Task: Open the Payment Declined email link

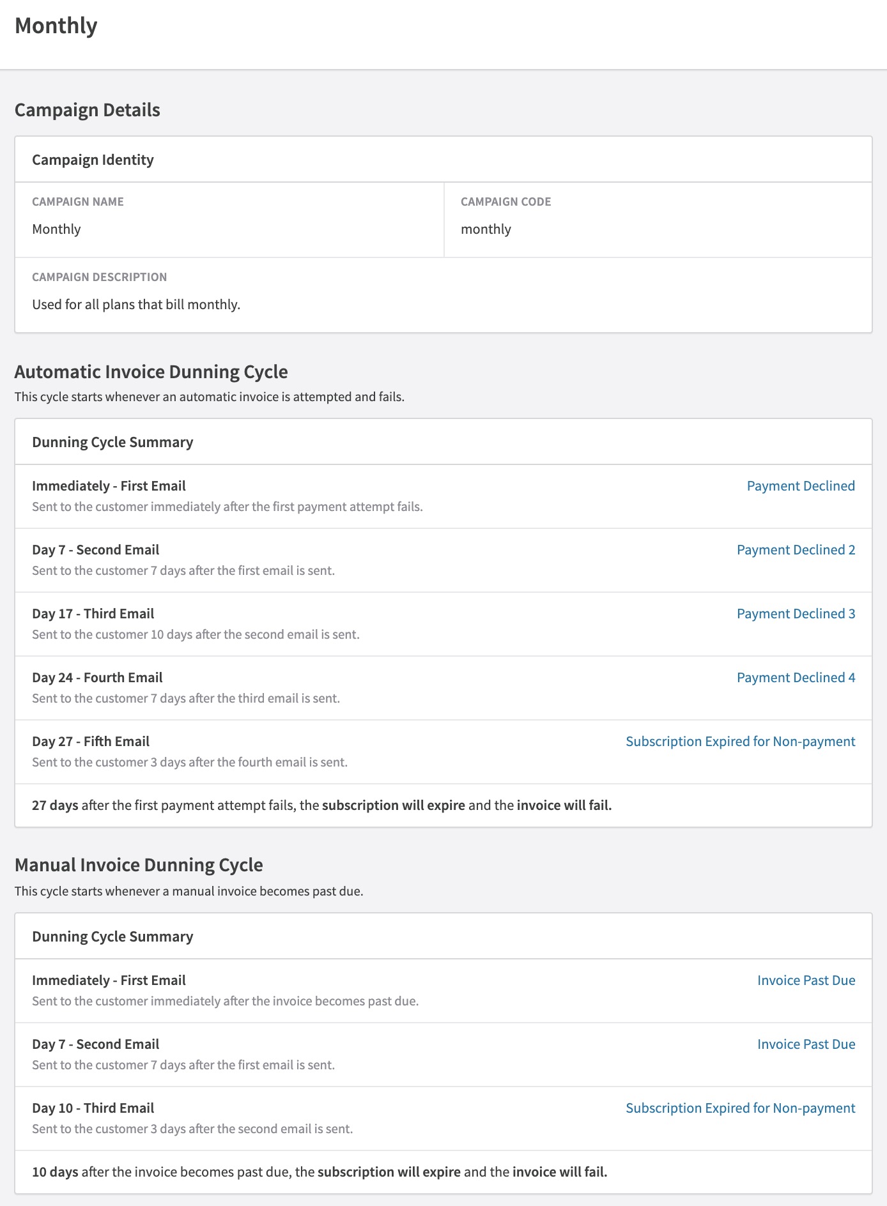Action: click(x=801, y=486)
